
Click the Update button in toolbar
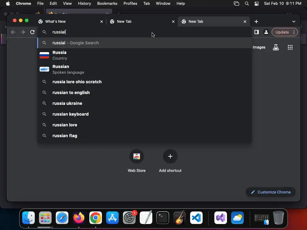pos(282,32)
